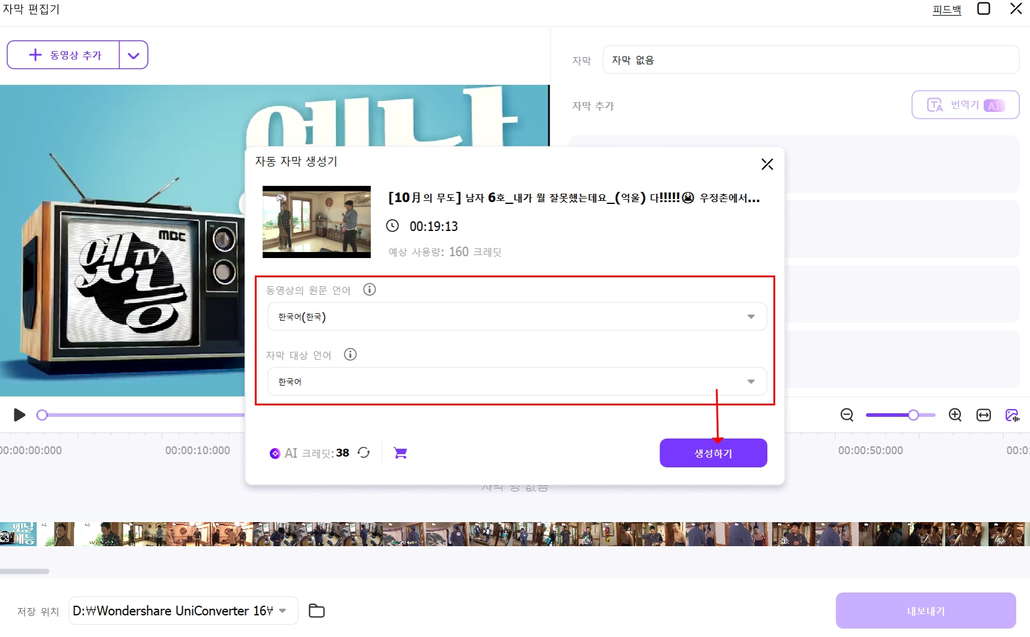Open the folder browser for save location
This screenshot has height=637, width=1030.
point(317,611)
